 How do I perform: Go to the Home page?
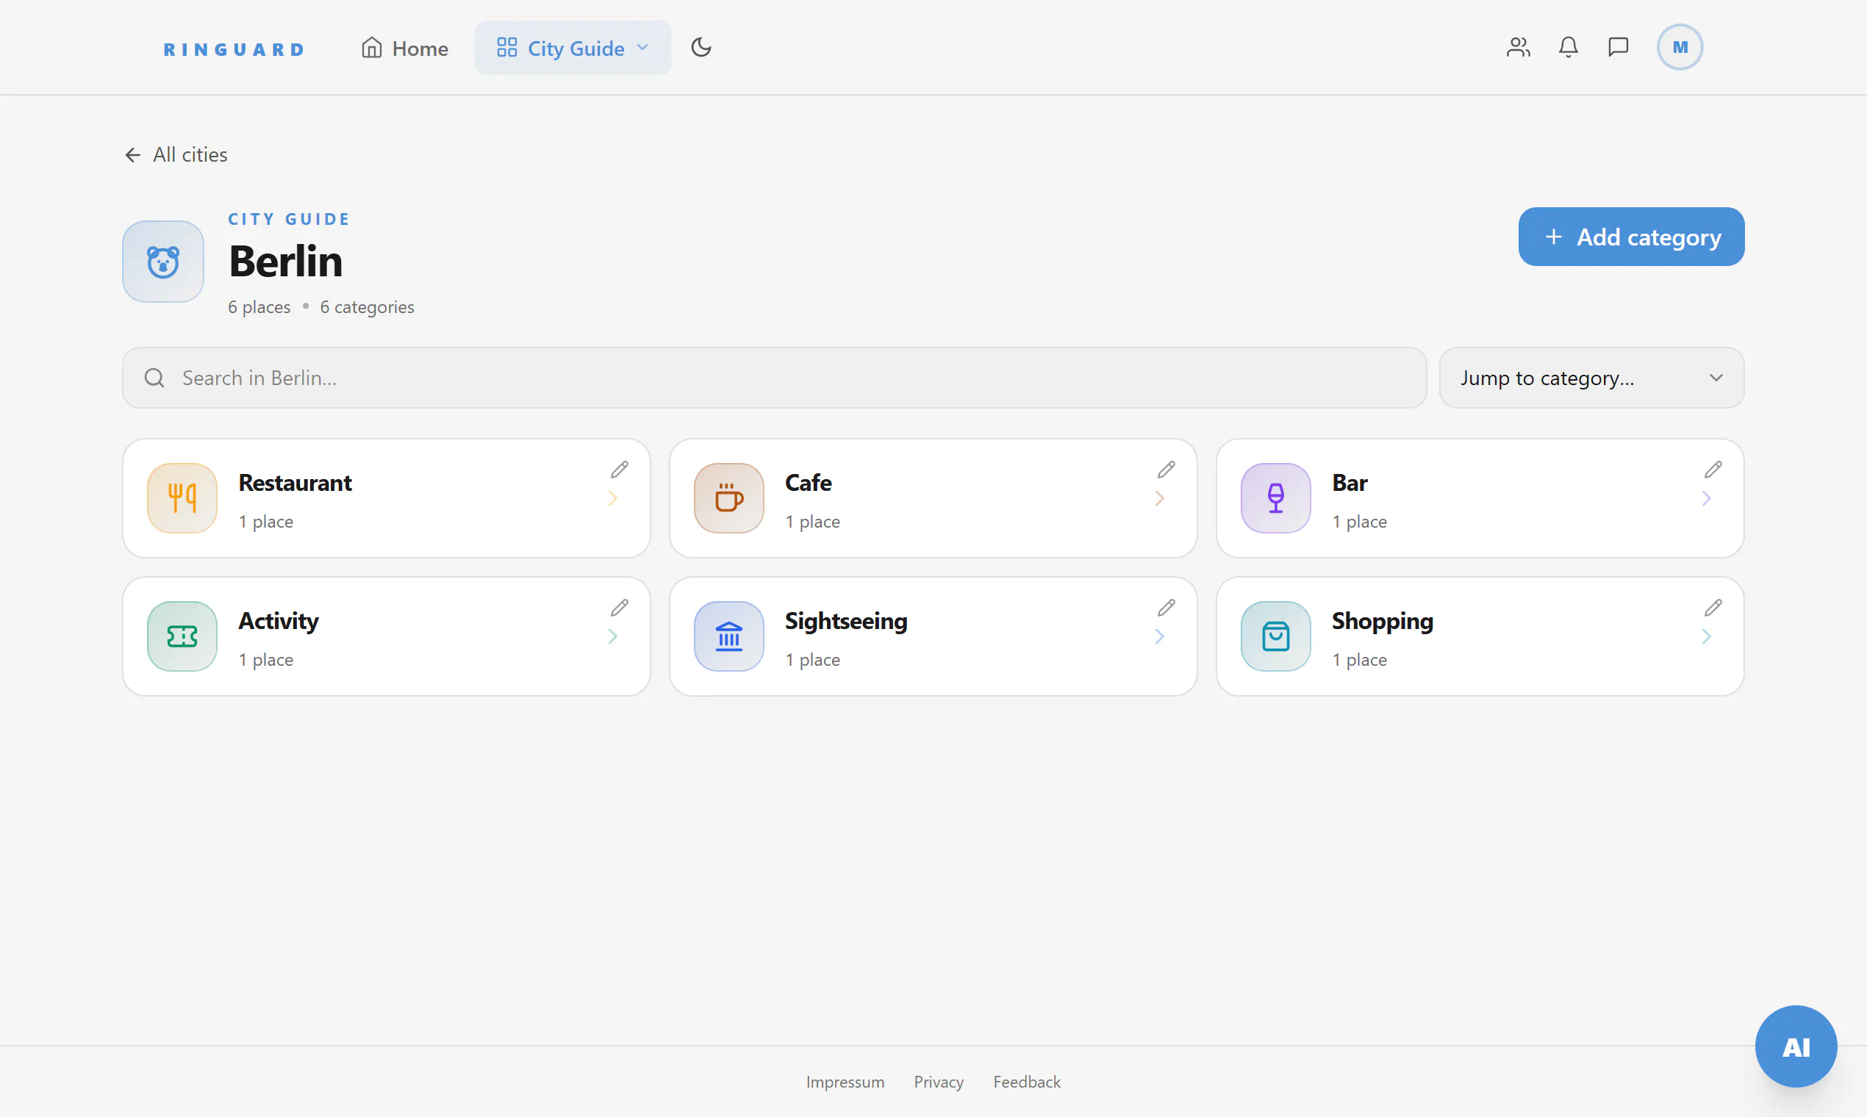(404, 49)
